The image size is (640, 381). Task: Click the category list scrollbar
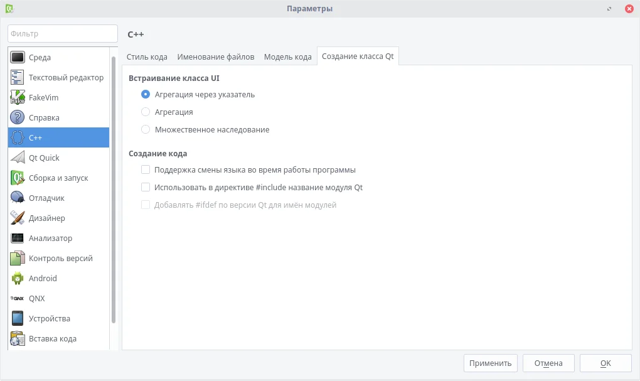point(114,190)
